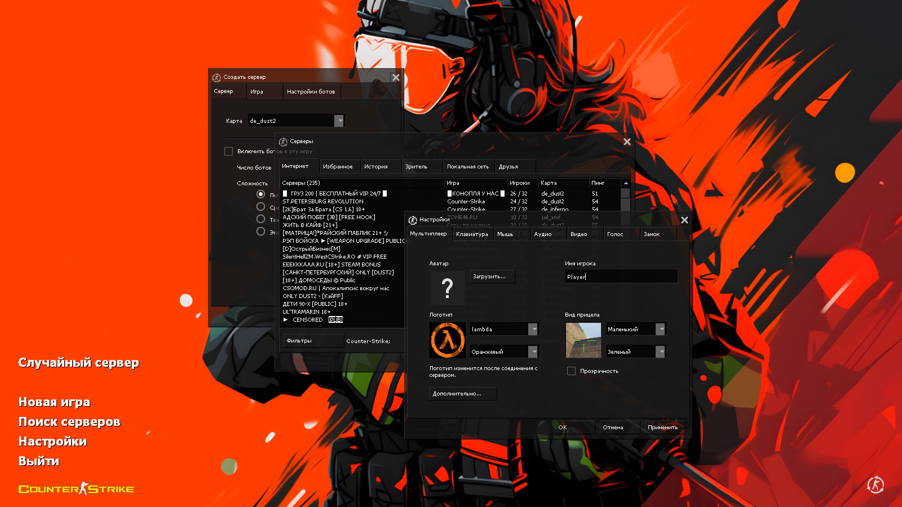Switch to the Клавиатура tab
The height and width of the screenshot is (507, 902).
472,234
